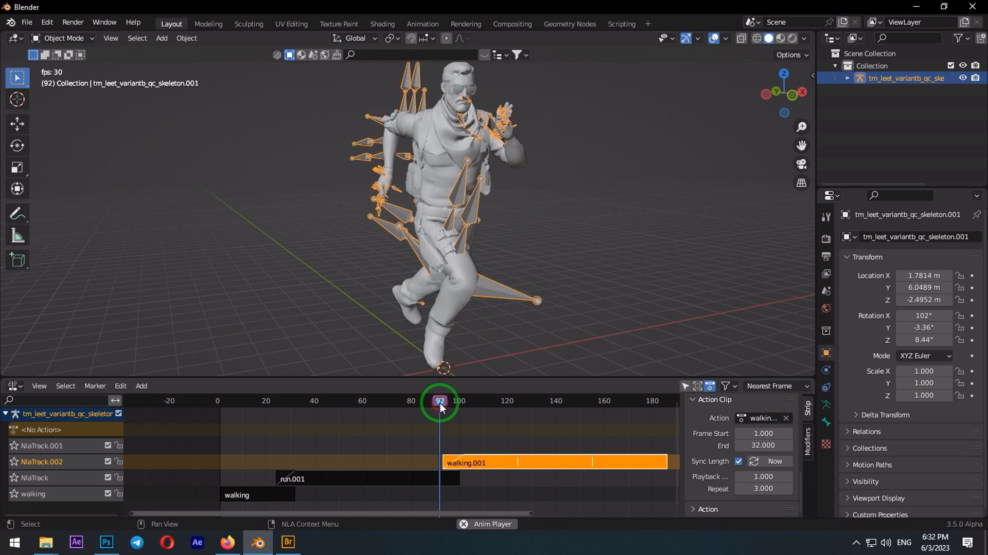The height and width of the screenshot is (555, 988).
Task: Click the star icon on NlaTrack.002
Action: coord(14,461)
